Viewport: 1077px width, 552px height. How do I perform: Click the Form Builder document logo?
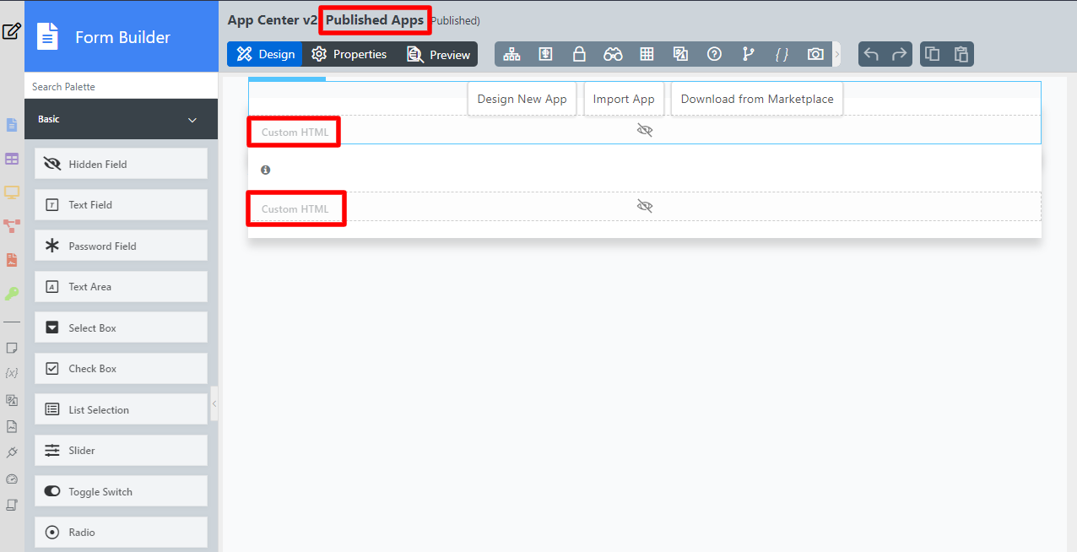tap(48, 36)
